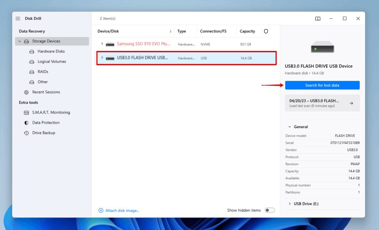Select the Hardware Disks icon
This screenshot has width=379, height=230.
click(x=31, y=51)
